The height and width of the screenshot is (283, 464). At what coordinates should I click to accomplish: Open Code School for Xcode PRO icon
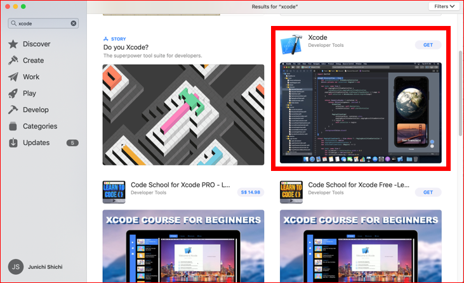pos(114,192)
